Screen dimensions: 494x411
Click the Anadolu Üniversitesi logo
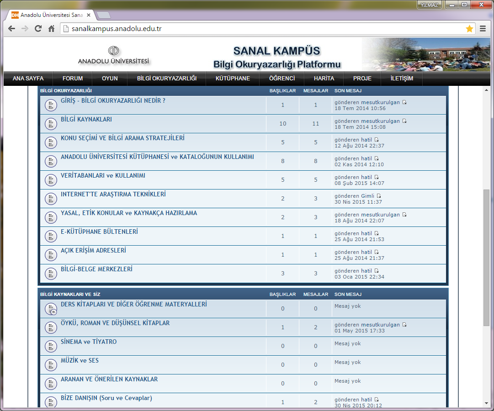(x=113, y=55)
